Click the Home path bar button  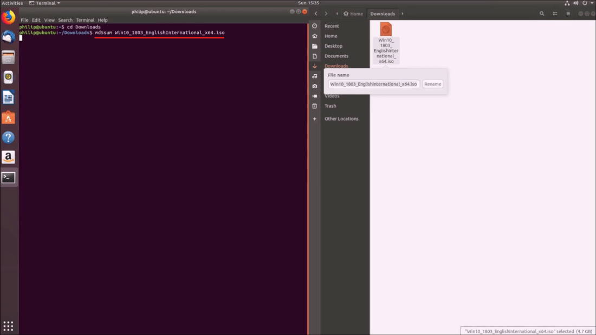[353, 14]
